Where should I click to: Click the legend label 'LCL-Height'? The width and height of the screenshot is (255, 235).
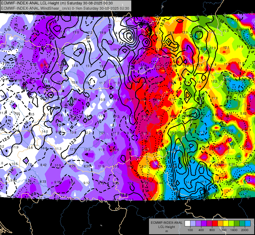tap(167, 227)
